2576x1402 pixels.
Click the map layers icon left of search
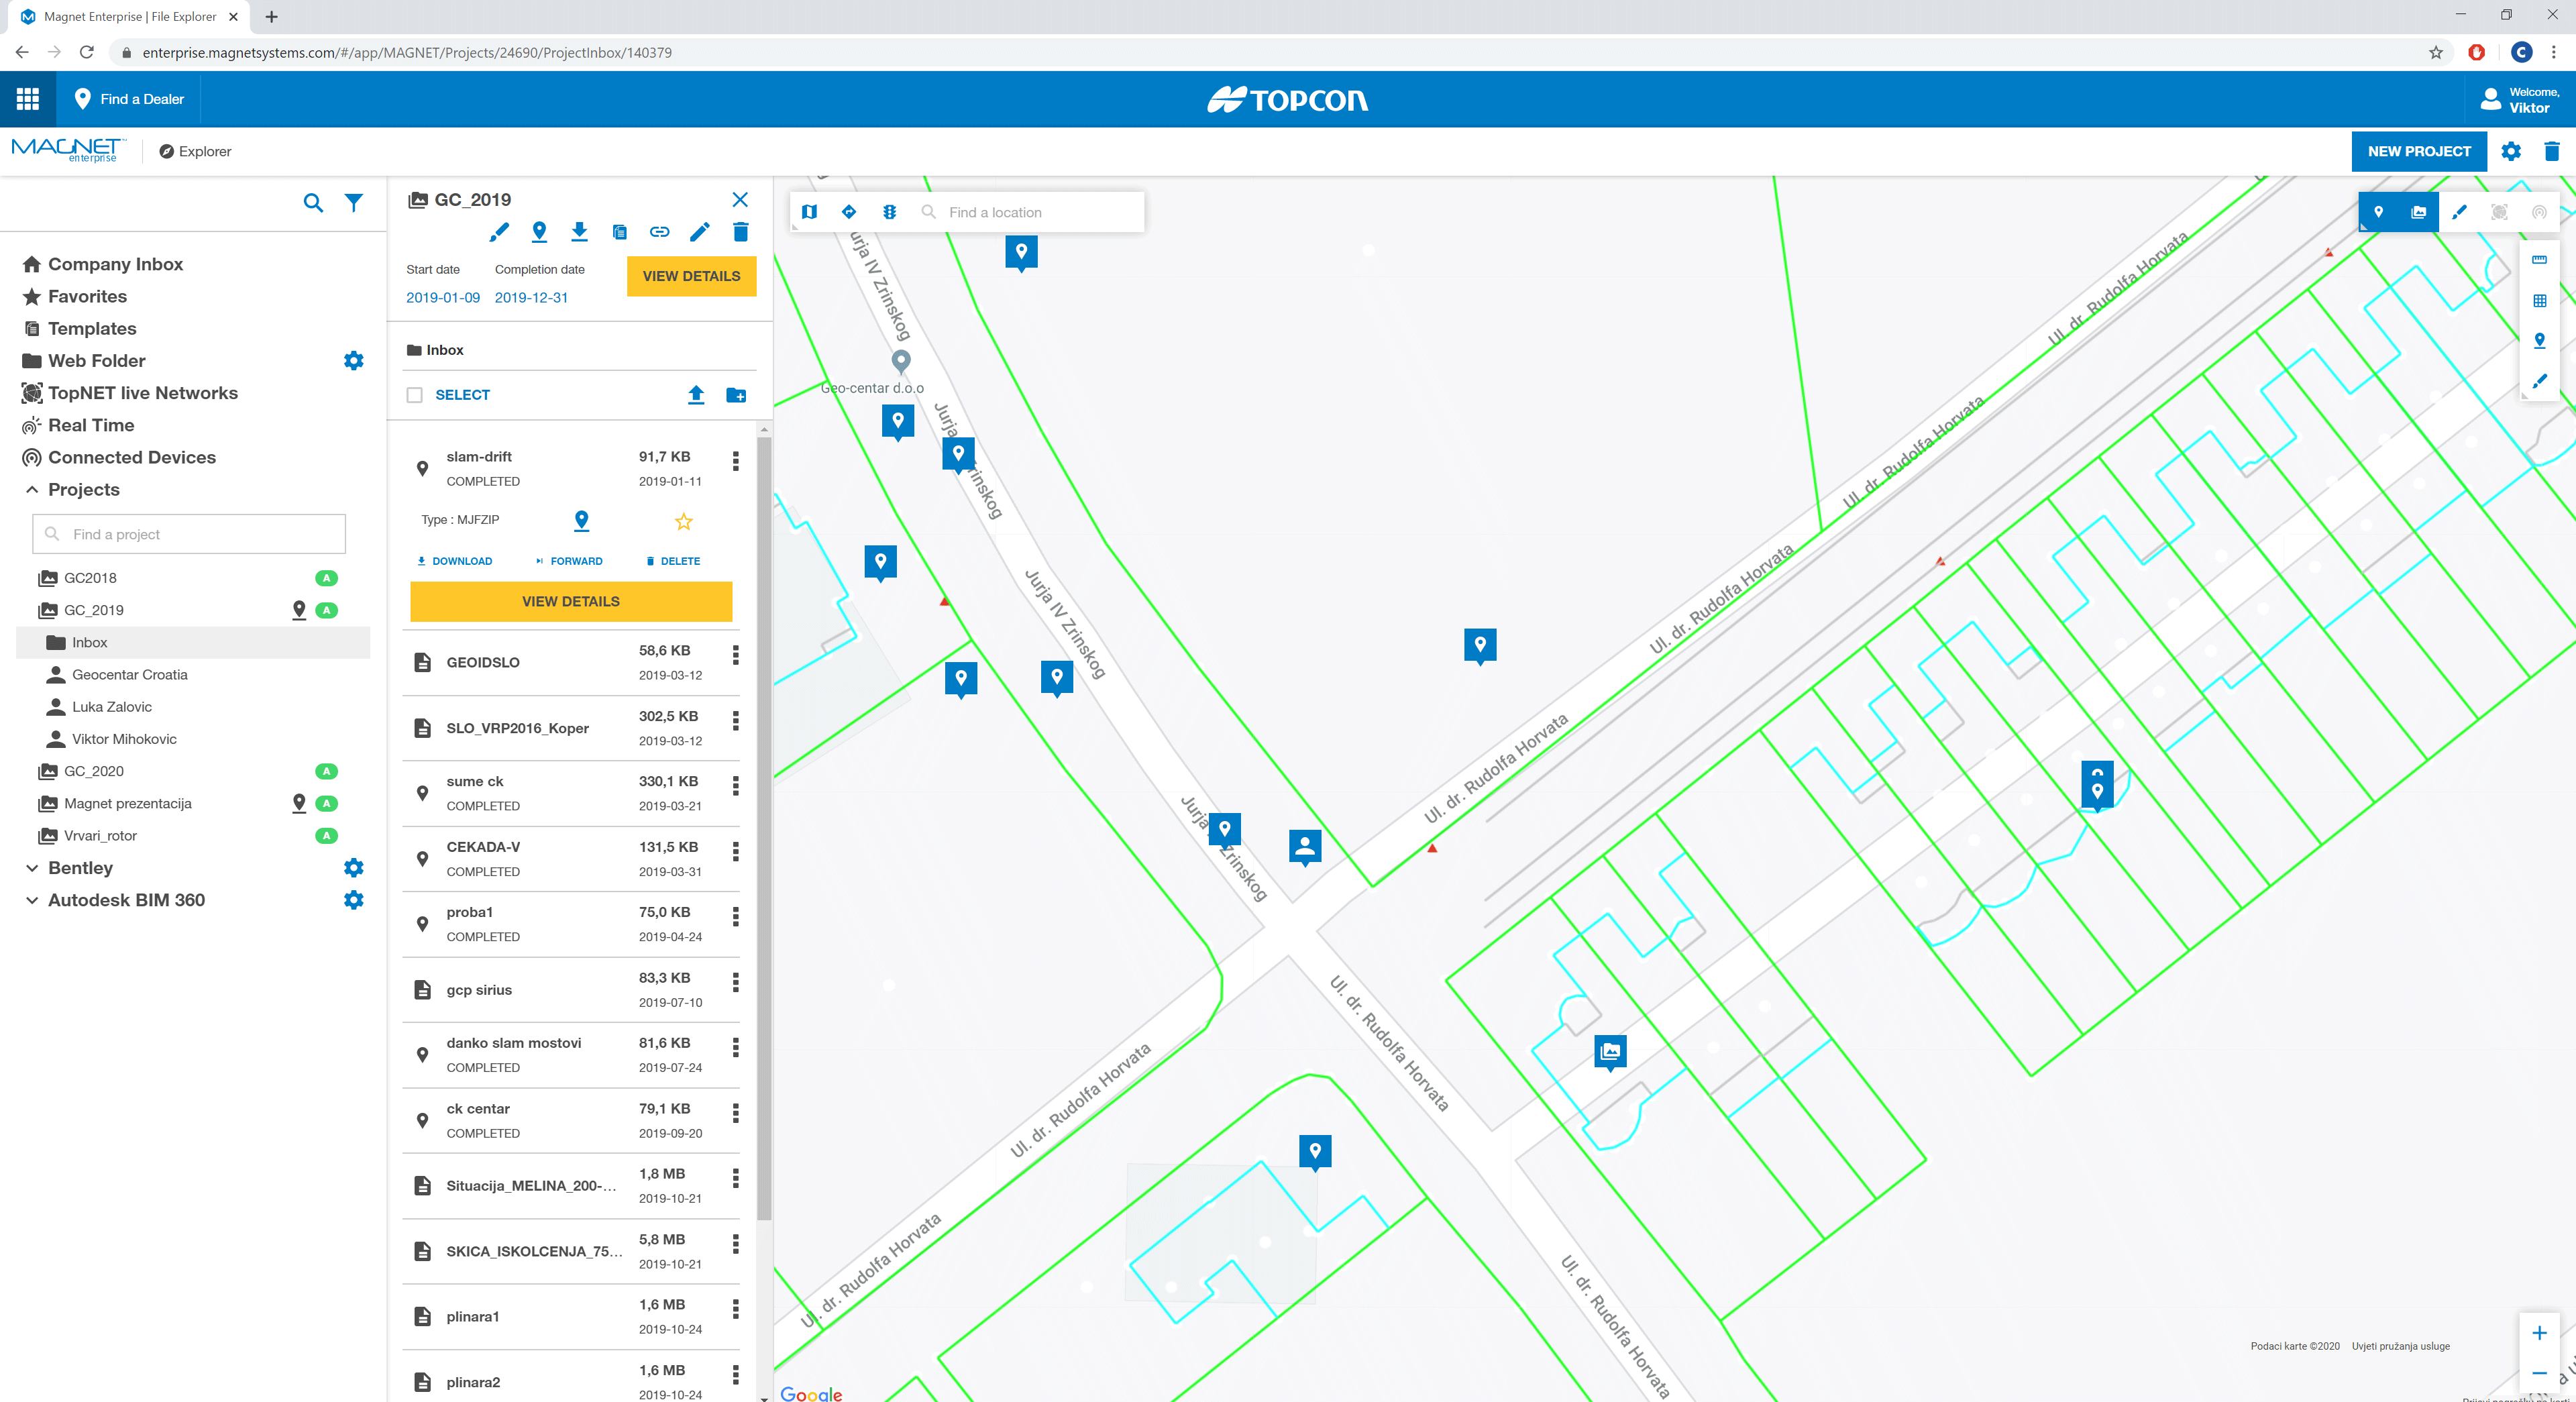809,212
